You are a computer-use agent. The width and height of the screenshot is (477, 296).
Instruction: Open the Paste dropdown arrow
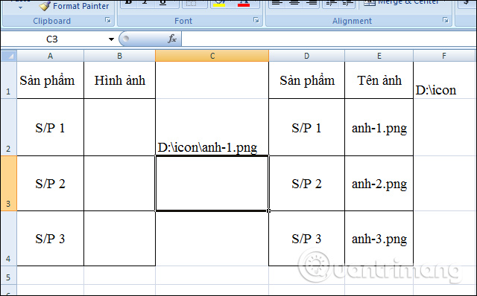click(20, 7)
